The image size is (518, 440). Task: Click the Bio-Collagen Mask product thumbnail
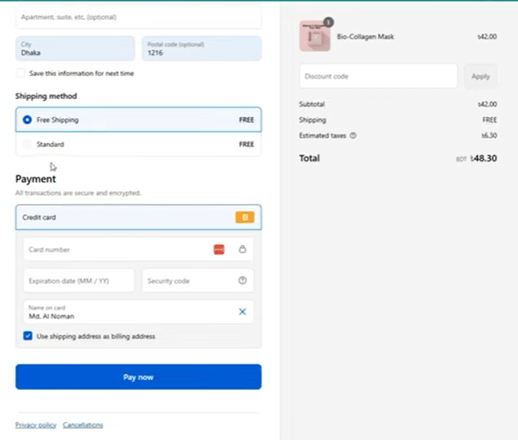pos(315,37)
